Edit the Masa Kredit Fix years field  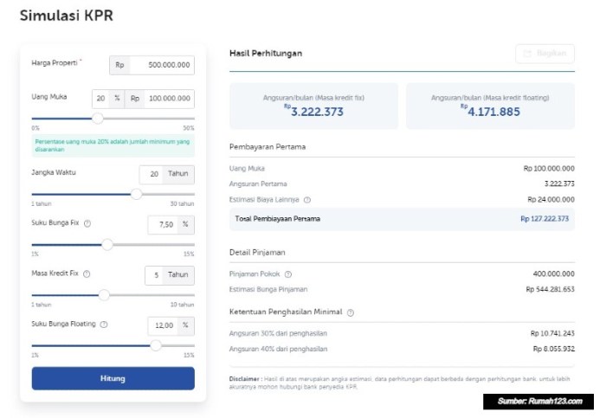[154, 274]
